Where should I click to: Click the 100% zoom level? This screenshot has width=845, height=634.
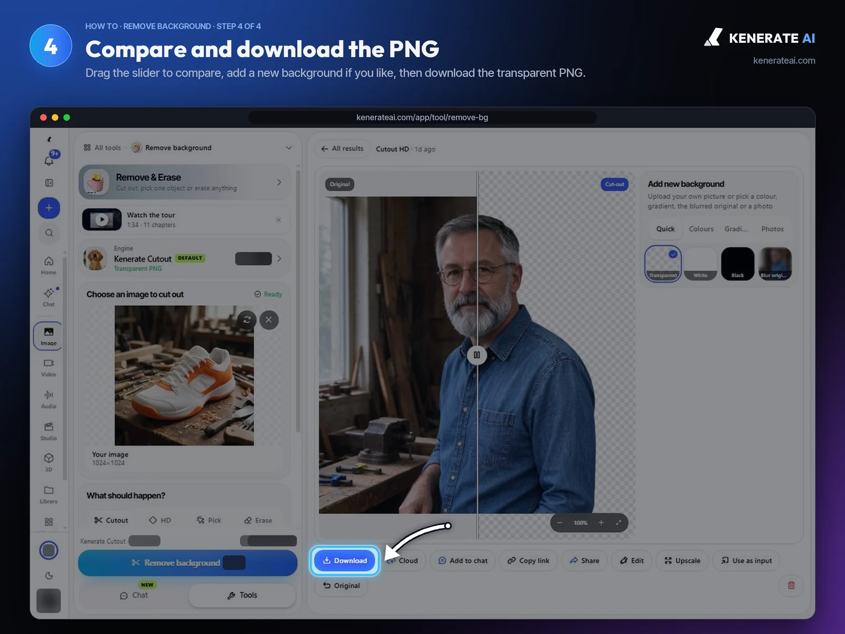(580, 523)
